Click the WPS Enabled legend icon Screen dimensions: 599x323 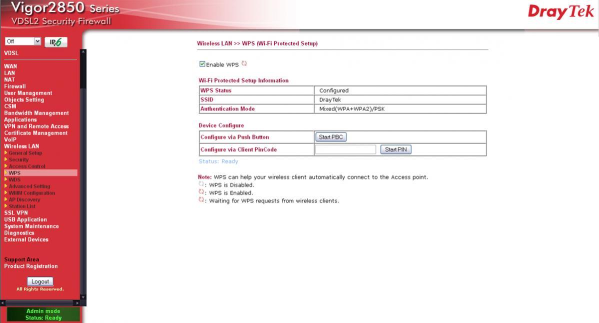point(201,192)
